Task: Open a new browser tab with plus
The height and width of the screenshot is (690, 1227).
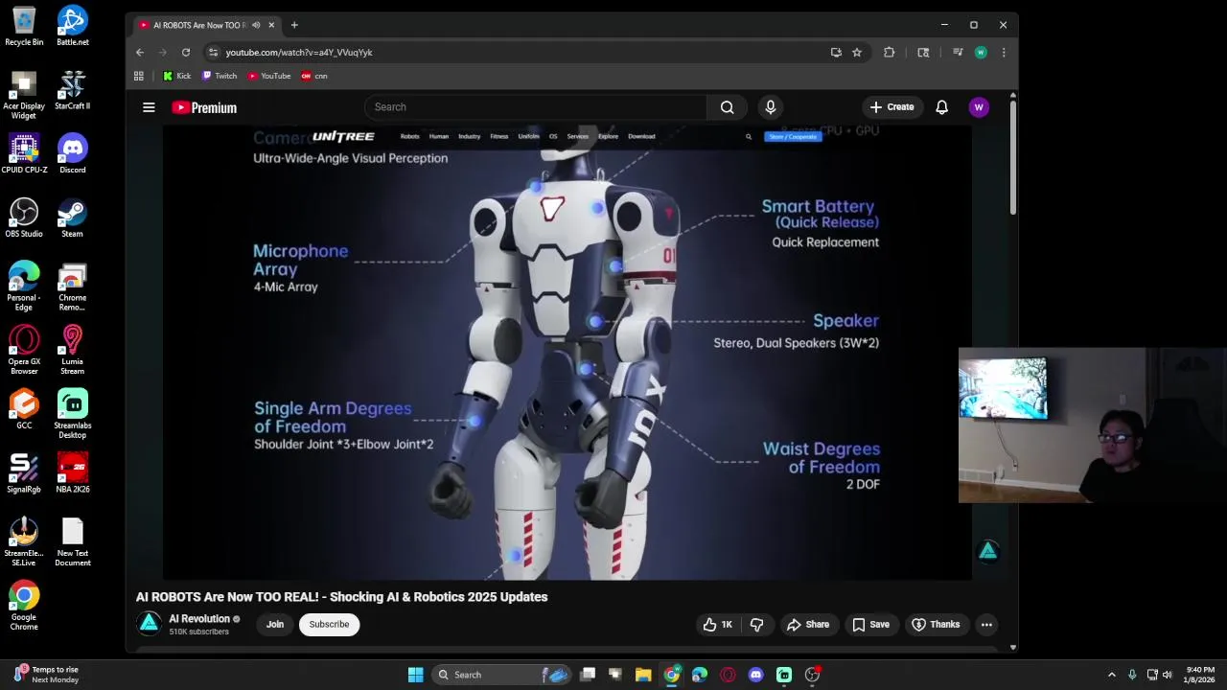Action: click(x=294, y=25)
